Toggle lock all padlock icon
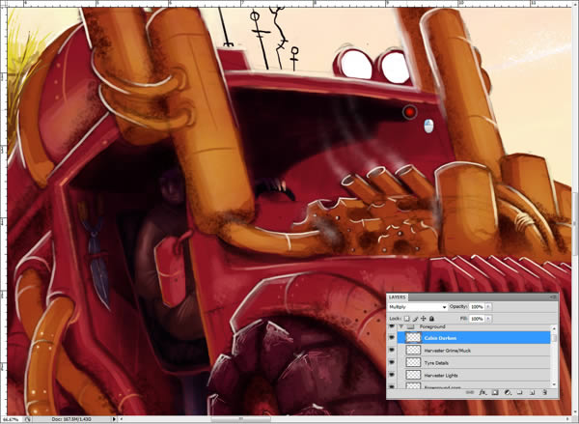Image resolution: width=579 pixels, height=424 pixels. (x=431, y=319)
